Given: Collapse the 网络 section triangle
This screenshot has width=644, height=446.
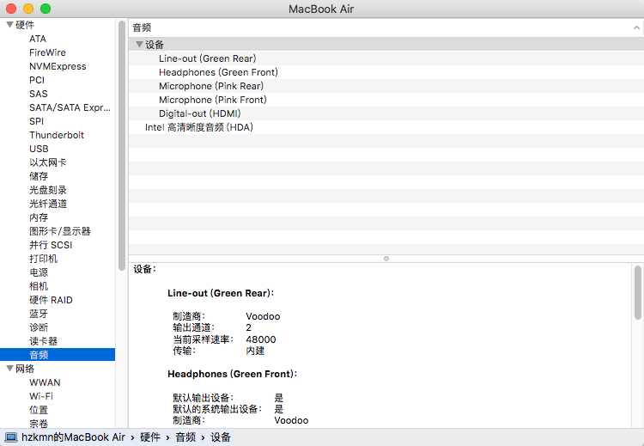Looking at the screenshot, I should 9,369.
